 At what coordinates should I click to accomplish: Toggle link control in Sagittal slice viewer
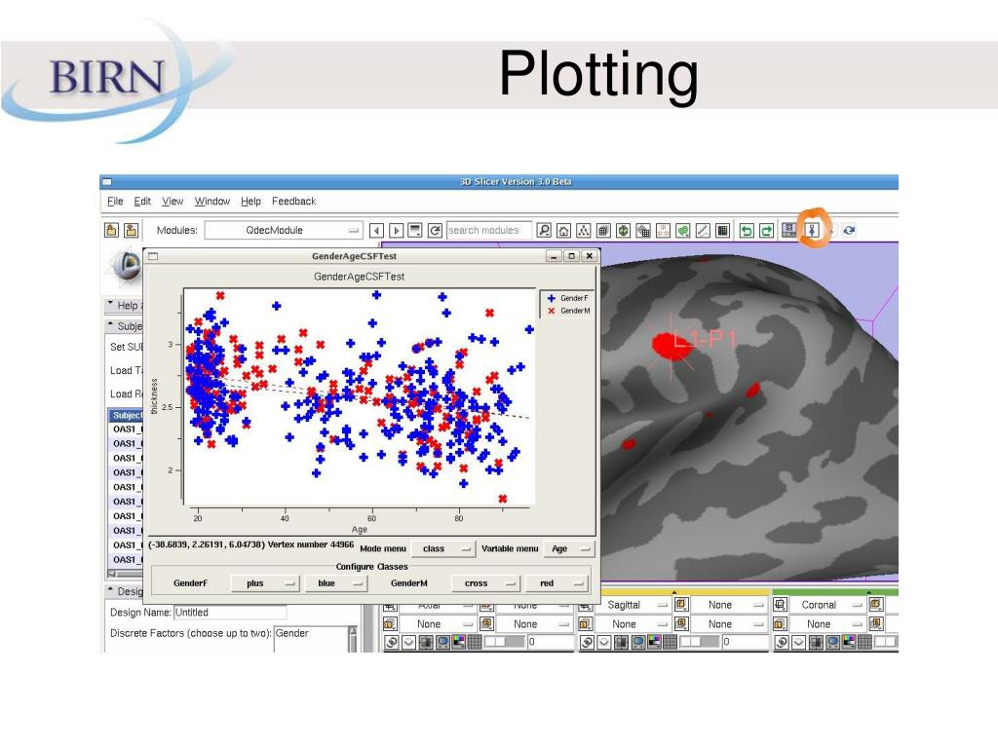[x=587, y=642]
